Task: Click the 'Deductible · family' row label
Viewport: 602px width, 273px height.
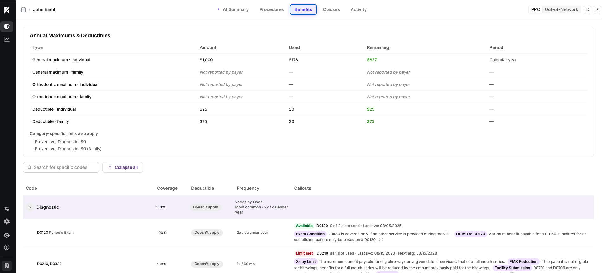Action: (51, 121)
